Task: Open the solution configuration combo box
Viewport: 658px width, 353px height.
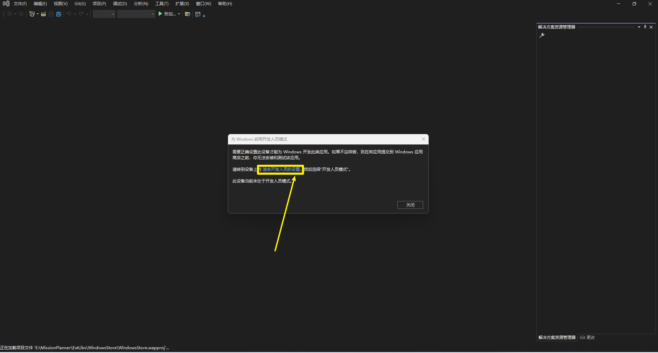Action: 104,14
